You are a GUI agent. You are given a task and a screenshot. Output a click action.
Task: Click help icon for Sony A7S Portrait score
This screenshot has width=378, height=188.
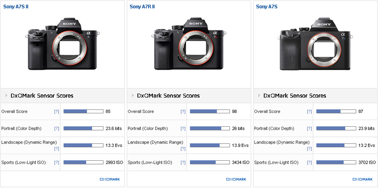click(x=310, y=128)
